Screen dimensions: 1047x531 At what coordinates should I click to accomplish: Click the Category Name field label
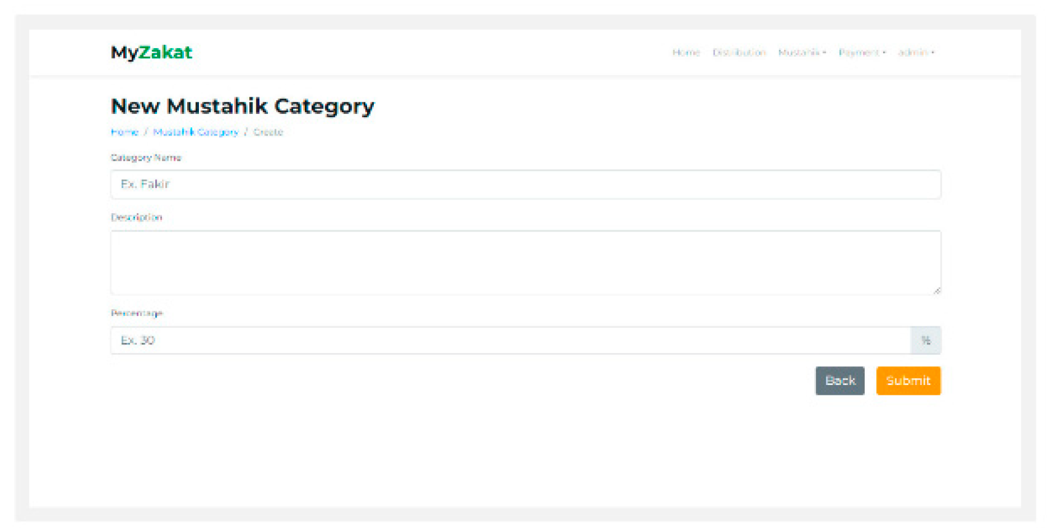146,158
